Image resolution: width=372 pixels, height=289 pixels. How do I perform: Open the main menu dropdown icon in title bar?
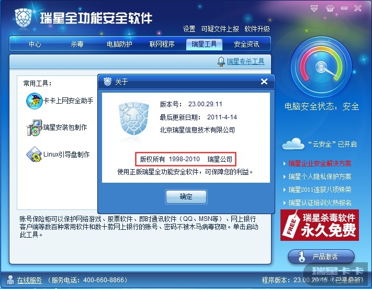pyautogui.click(x=314, y=8)
